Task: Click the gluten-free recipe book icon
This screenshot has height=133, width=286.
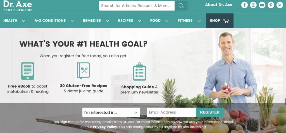Action: 84,71
